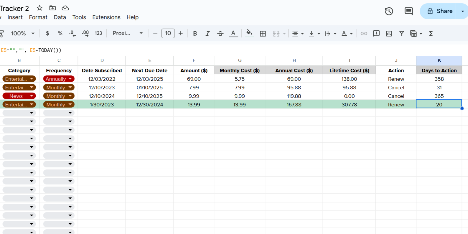This screenshot has width=468, height=234.
Task: Open horizontal align options
Action: [298, 33]
